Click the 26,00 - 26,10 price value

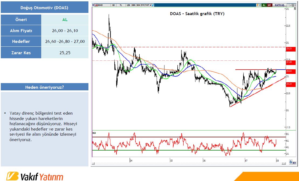pos(65,31)
